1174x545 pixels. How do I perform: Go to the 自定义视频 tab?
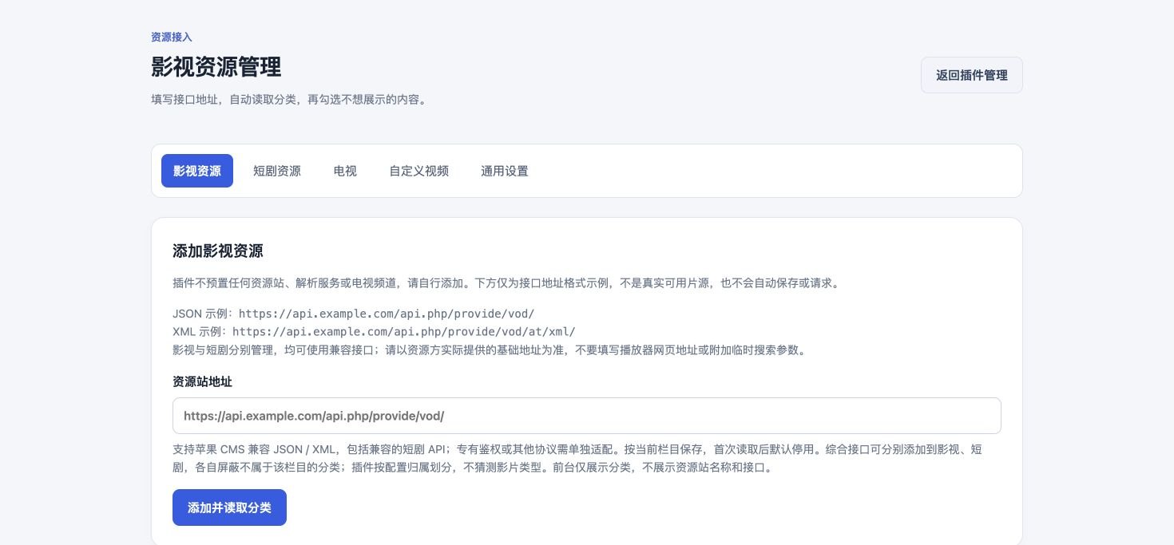[419, 171]
